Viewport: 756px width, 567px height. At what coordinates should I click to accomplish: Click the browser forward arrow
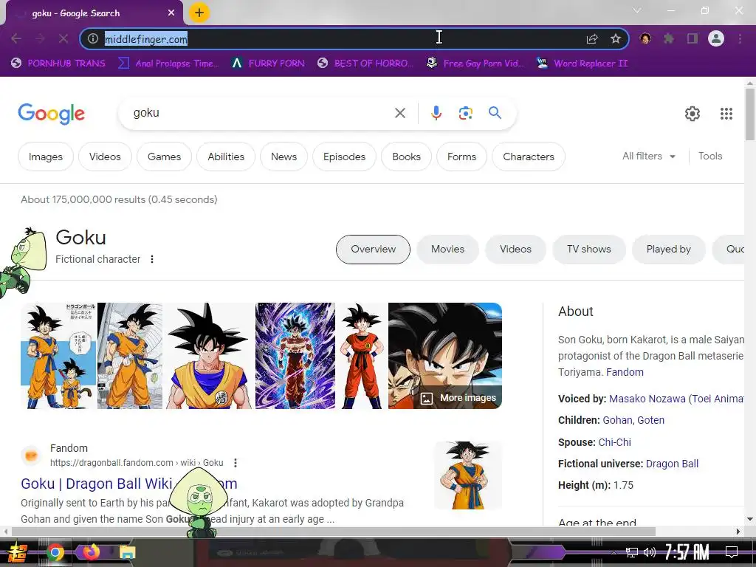40,38
